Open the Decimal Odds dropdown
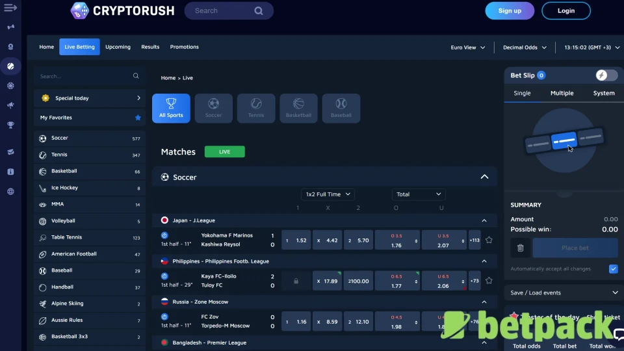The image size is (624, 351). (x=525, y=47)
